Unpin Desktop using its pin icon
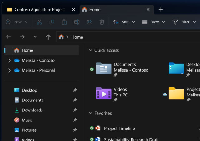The image size is (200, 141). (x=75, y=90)
